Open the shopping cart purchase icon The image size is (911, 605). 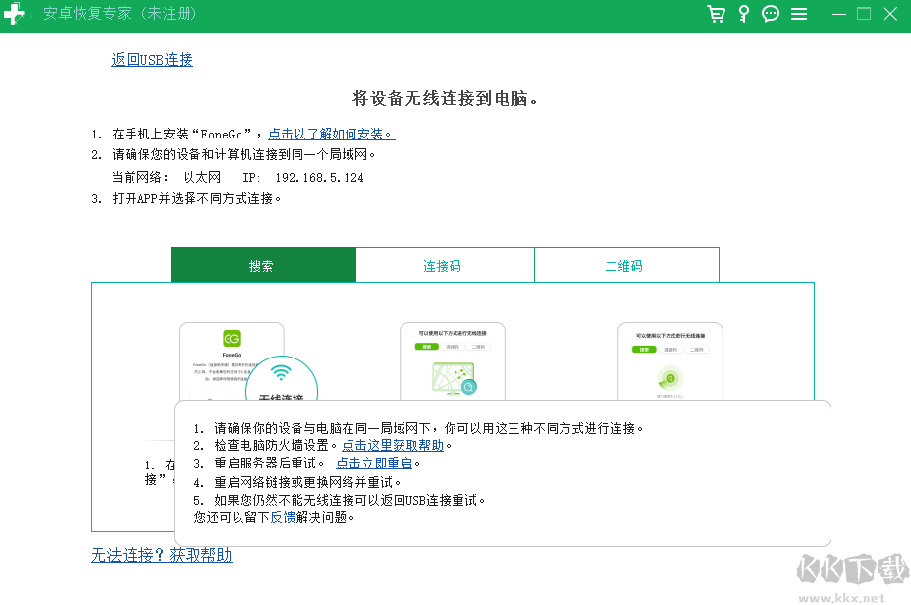(x=716, y=14)
